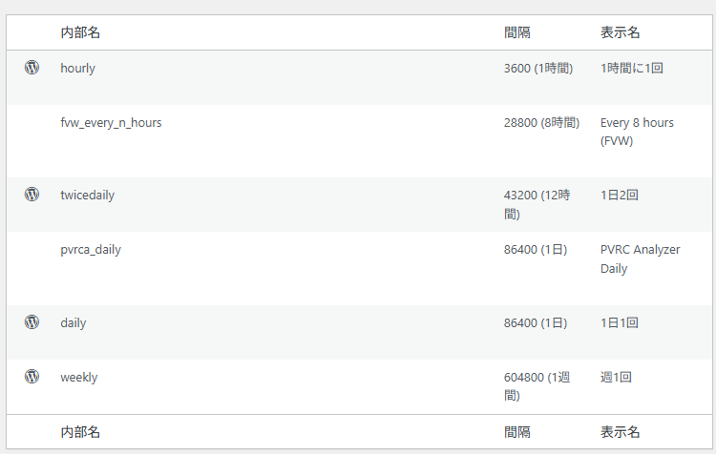
Task: Click the Every 8 hours (FVW) display name
Action: tap(637, 132)
